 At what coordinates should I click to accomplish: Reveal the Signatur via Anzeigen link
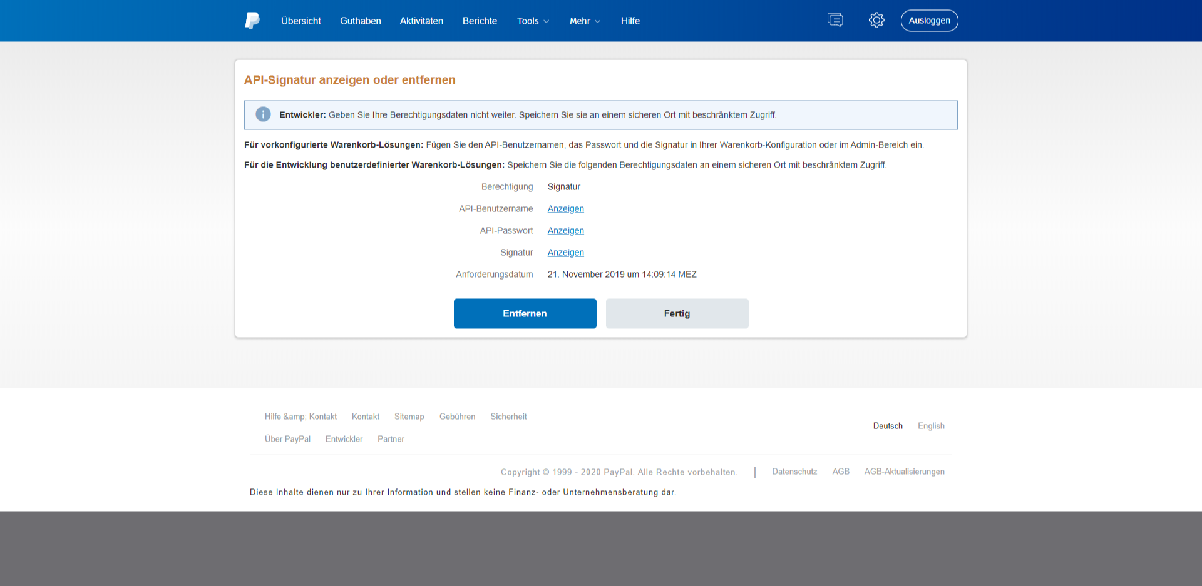(x=565, y=253)
